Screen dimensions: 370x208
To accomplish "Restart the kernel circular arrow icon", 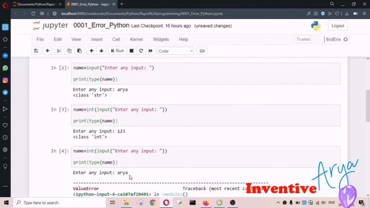I will click(141, 51).
